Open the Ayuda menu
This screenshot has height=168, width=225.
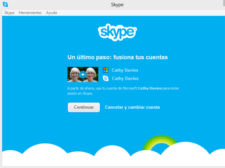point(51,13)
